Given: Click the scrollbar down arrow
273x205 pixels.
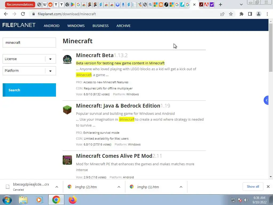Looking at the screenshot, I should [x=271, y=177].
